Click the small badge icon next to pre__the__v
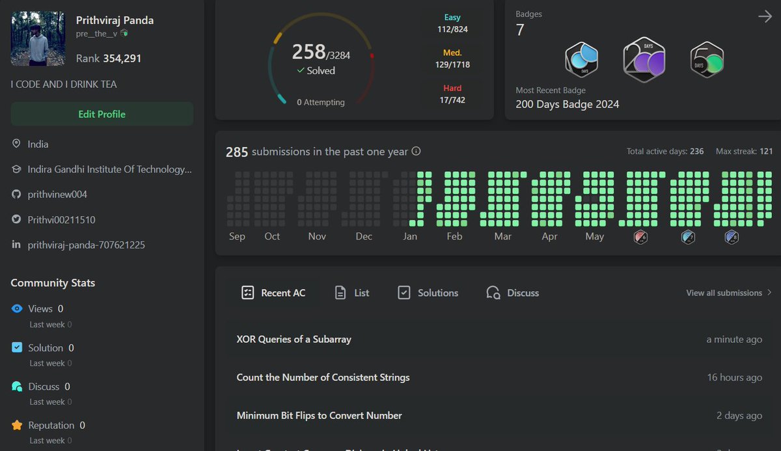Screen dimensions: 781x451 point(124,33)
